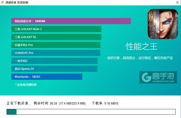Viewport: 181px width, 118px height.
Task: Open the GAOSHOUYOU.COM watermark link
Action: (x=163, y=81)
